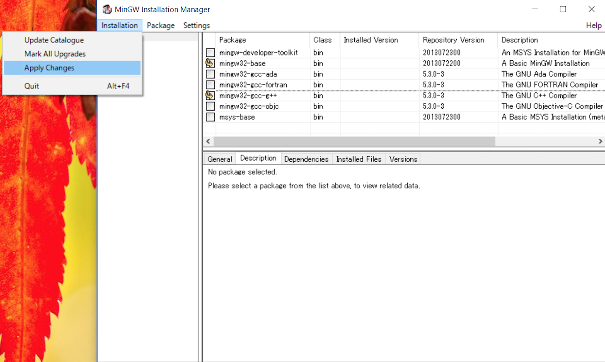This screenshot has height=362, width=605.
Task: Select the mingw32-gcc-objc package name
Action: click(249, 106)
